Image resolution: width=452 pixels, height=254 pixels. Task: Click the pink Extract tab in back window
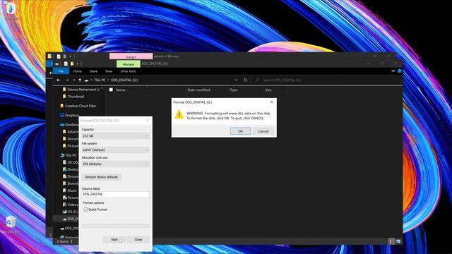131,56
